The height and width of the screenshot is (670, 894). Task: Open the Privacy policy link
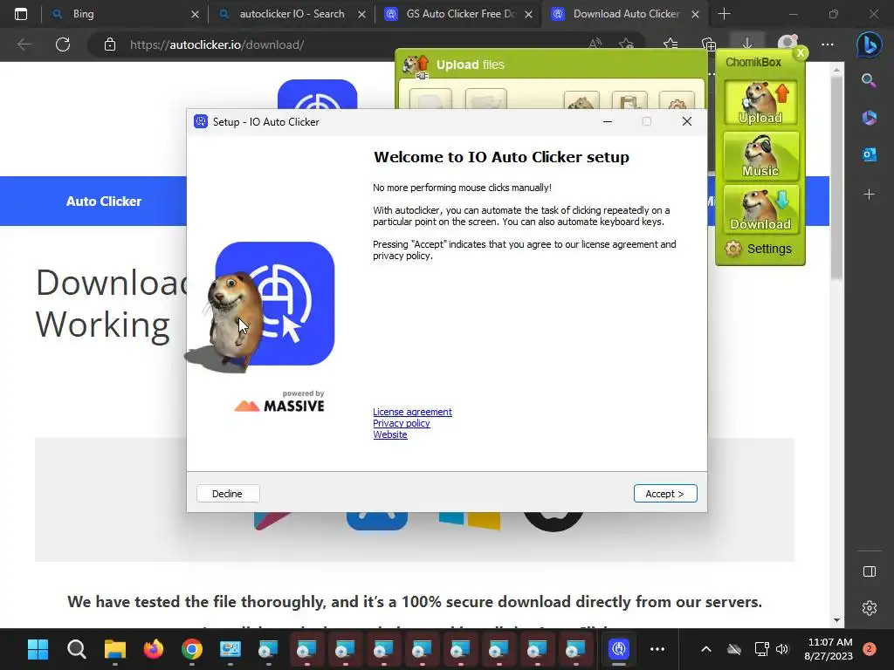(x=402, y=423)
